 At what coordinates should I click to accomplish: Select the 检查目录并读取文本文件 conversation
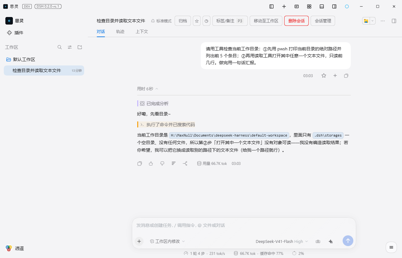pos(44,70)
